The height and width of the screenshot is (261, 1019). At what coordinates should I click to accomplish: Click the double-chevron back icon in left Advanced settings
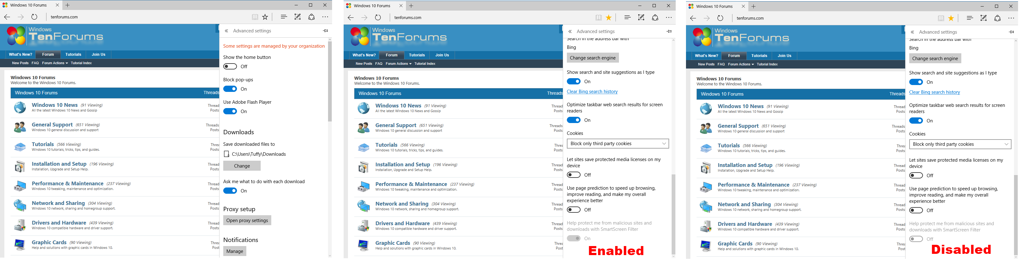(x=226, y=31)
